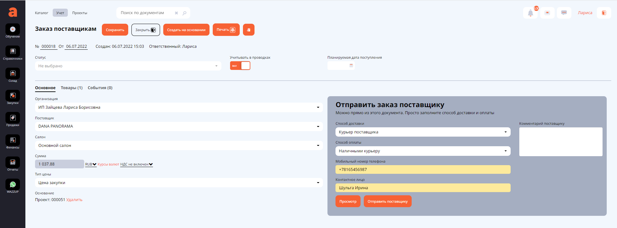
Task: Open the Справочники sidebar icon
Action: 13,52
